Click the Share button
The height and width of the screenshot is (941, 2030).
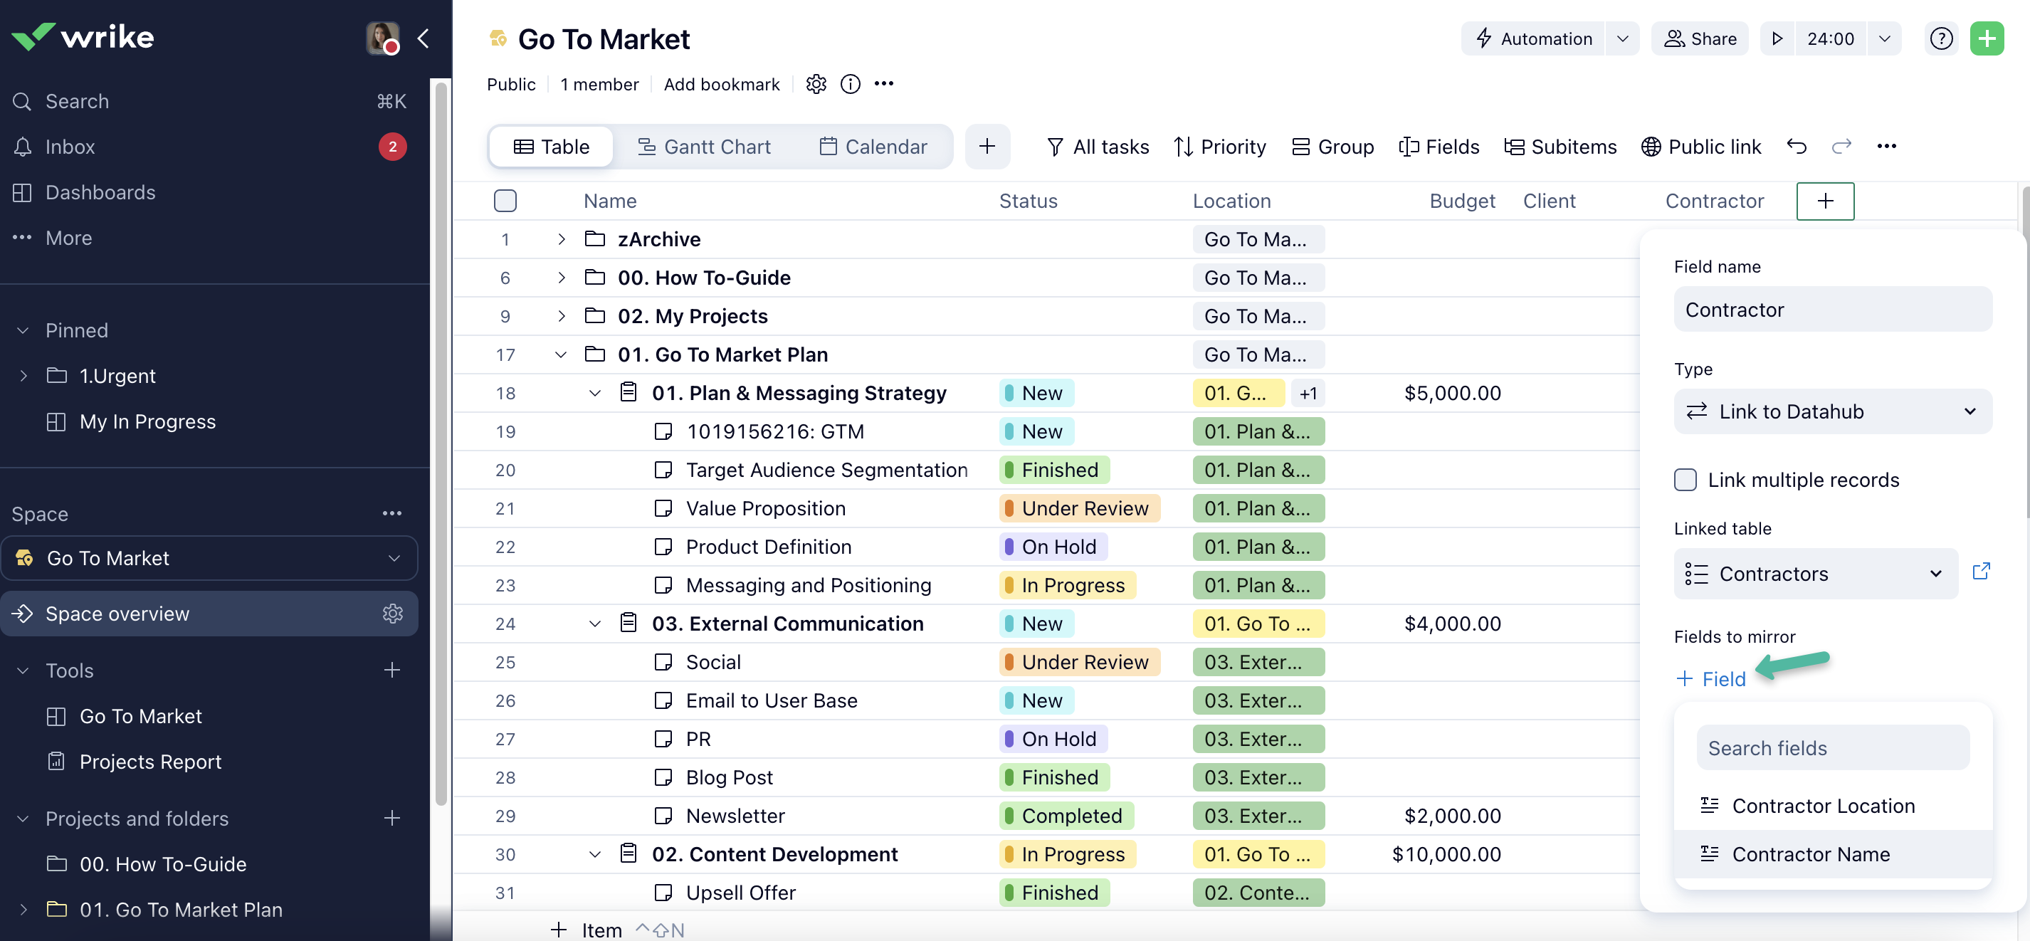tap(1700, 38)
